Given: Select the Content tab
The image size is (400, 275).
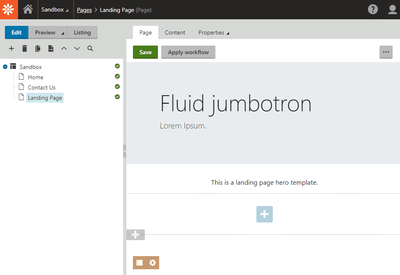Looking at the screenshot, I should point(175,33).
